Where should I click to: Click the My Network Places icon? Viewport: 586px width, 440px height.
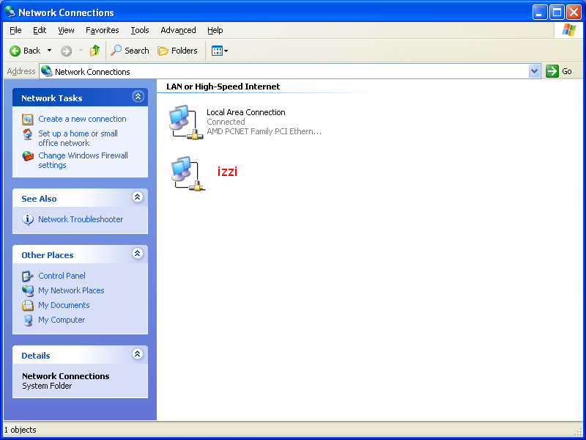click(x=28, y=290)
